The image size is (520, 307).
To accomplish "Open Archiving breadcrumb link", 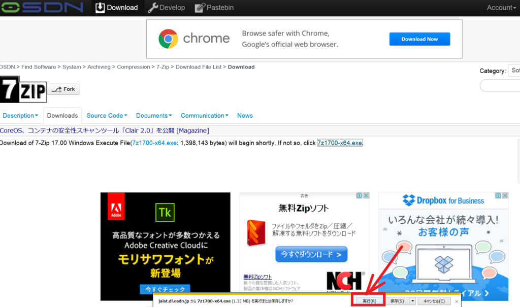I will point(99,67).
